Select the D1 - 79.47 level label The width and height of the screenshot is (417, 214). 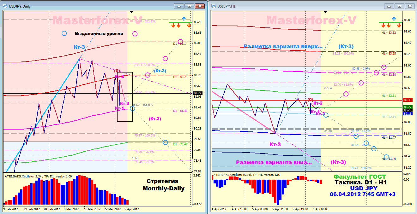(180, 144)
